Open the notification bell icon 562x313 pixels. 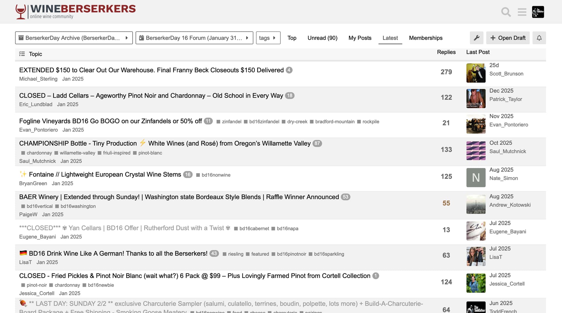539,38
